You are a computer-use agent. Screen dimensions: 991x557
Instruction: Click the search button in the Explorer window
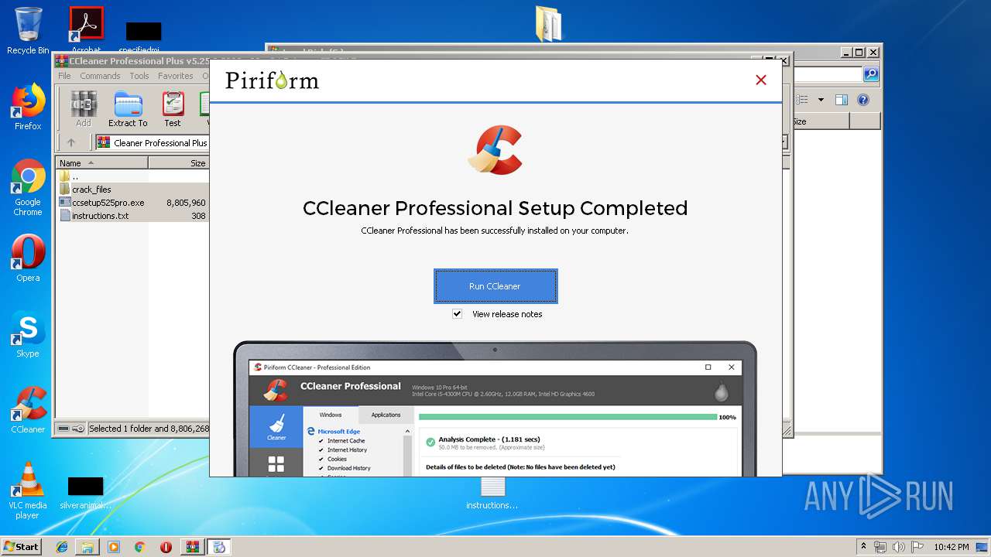pos(871,74)
